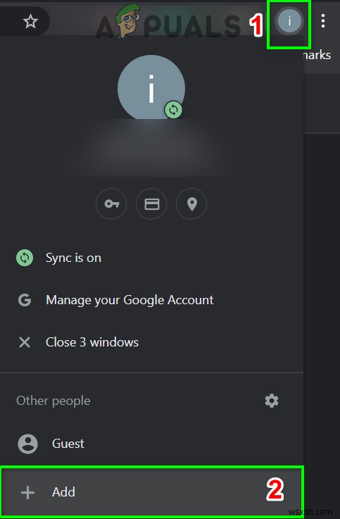This screenshot has width=340, height=519.
Task: Click Add to create new profile
Action: 151,492
